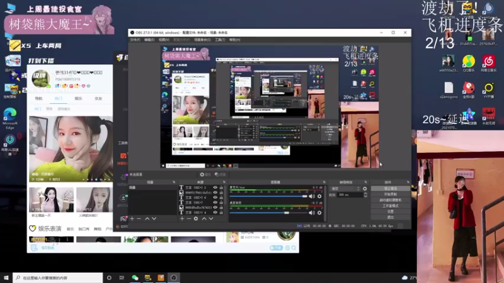Image resolution: width=504 pixels, height=283 pixels.
Task: Open sijenogono file on desktop
Action: tap(449, 90)
